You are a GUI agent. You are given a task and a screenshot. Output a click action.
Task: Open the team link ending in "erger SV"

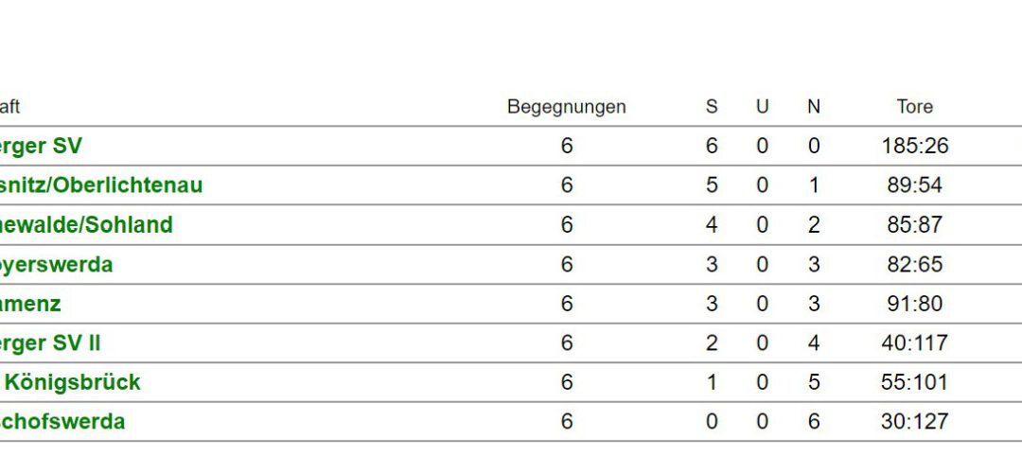point(41,146)
